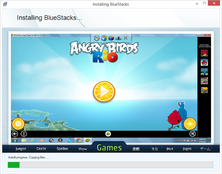
Task: Click the Windows Start orb in screenshot taskbar
Action: click(15, 140)
